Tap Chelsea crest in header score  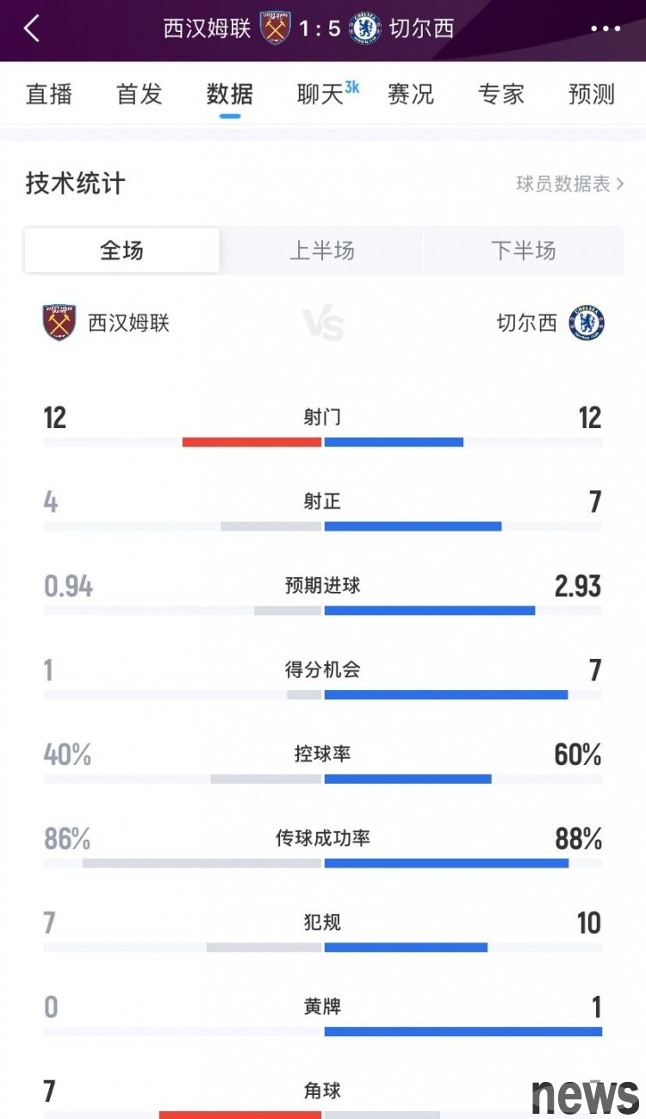(x=366, y=28)
